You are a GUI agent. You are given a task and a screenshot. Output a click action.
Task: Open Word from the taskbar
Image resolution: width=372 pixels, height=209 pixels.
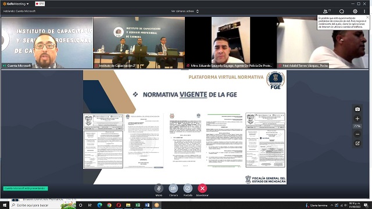pyautogui.click(x=147, y=205)
